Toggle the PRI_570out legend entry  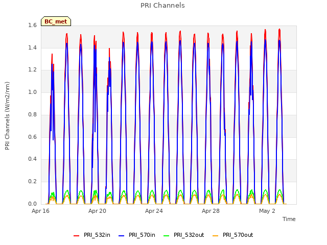(x=233, y=235)
